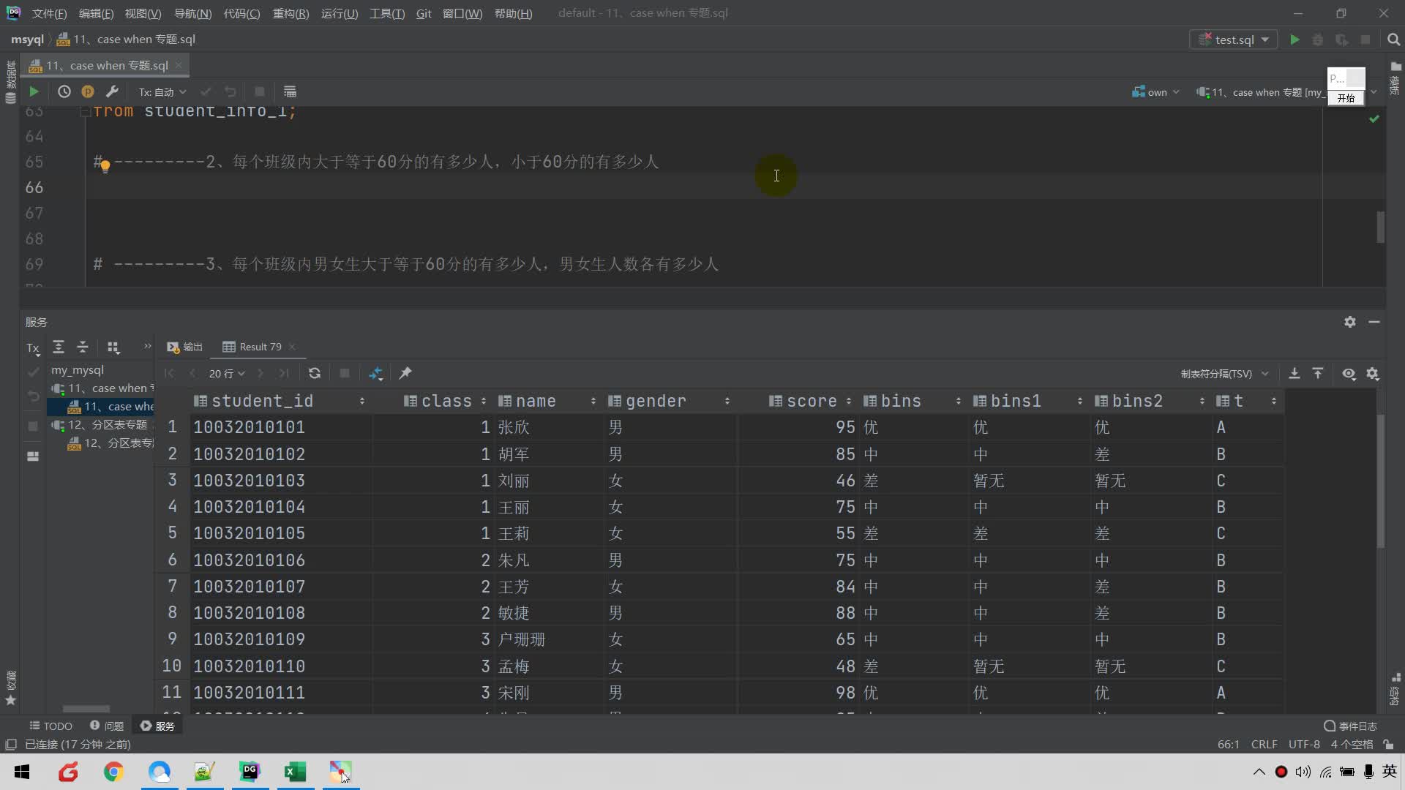The width and height of the screenshot is (1405, 790).
Task: Go to next page of results
Action: (x=260, y=373)
